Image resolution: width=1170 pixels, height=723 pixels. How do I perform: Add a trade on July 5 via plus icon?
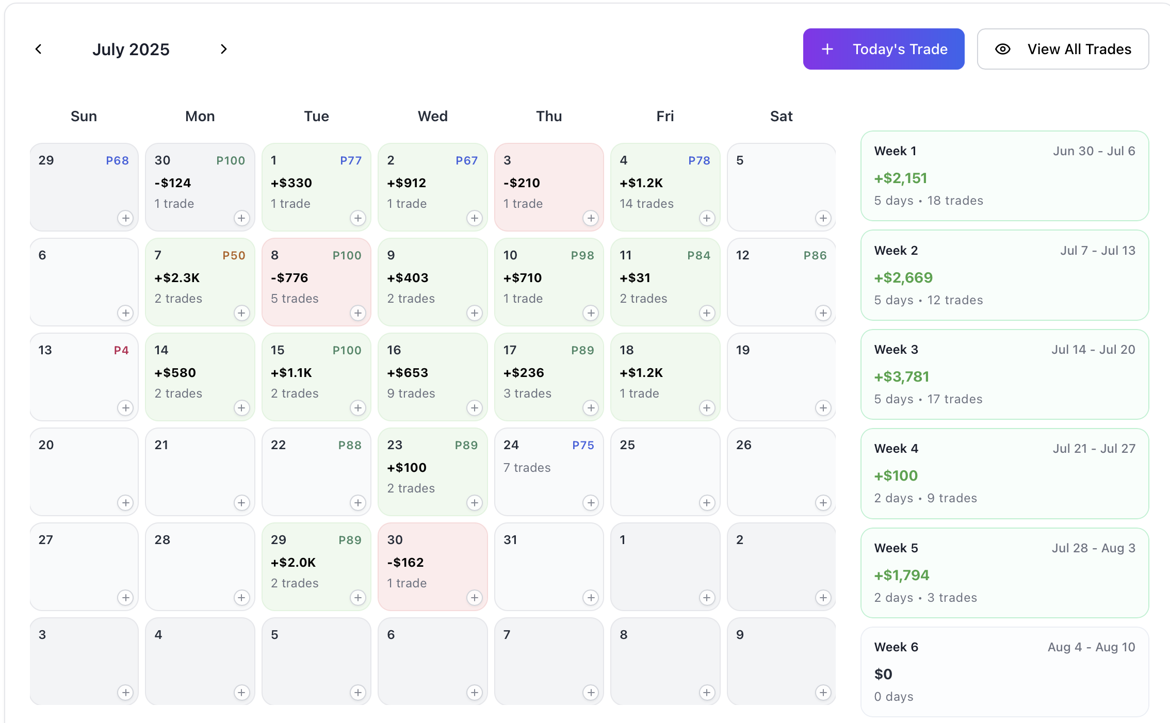[823, 218]
